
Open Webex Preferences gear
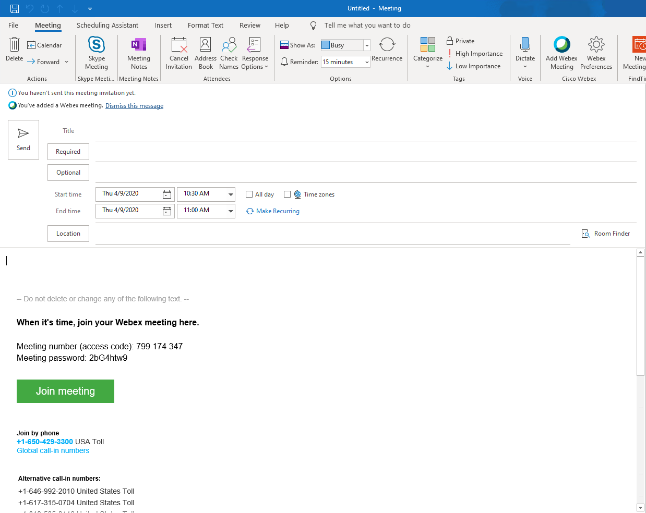click(596, 53)
